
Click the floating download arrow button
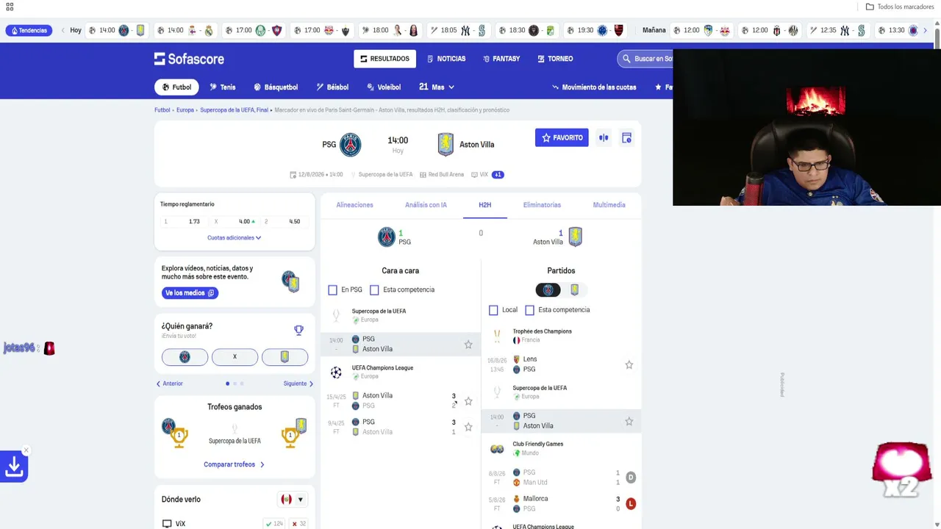[14, 467]
